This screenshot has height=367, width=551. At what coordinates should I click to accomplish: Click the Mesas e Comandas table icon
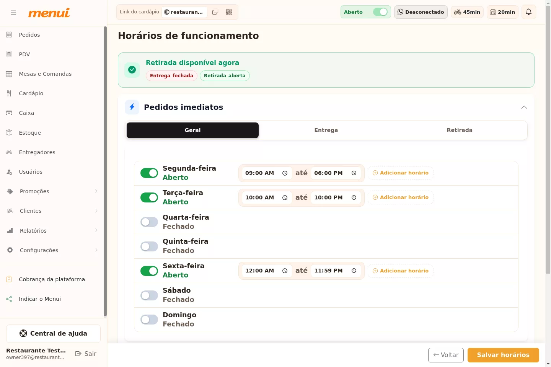tap(9, 74)
